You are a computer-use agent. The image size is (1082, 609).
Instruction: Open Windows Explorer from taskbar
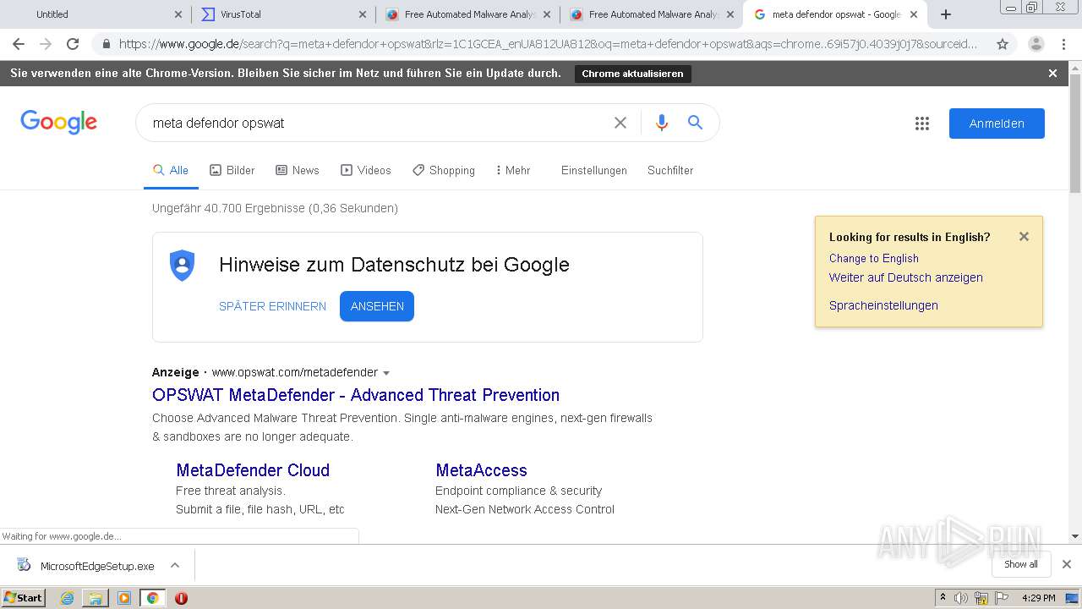tap(96, 598)
